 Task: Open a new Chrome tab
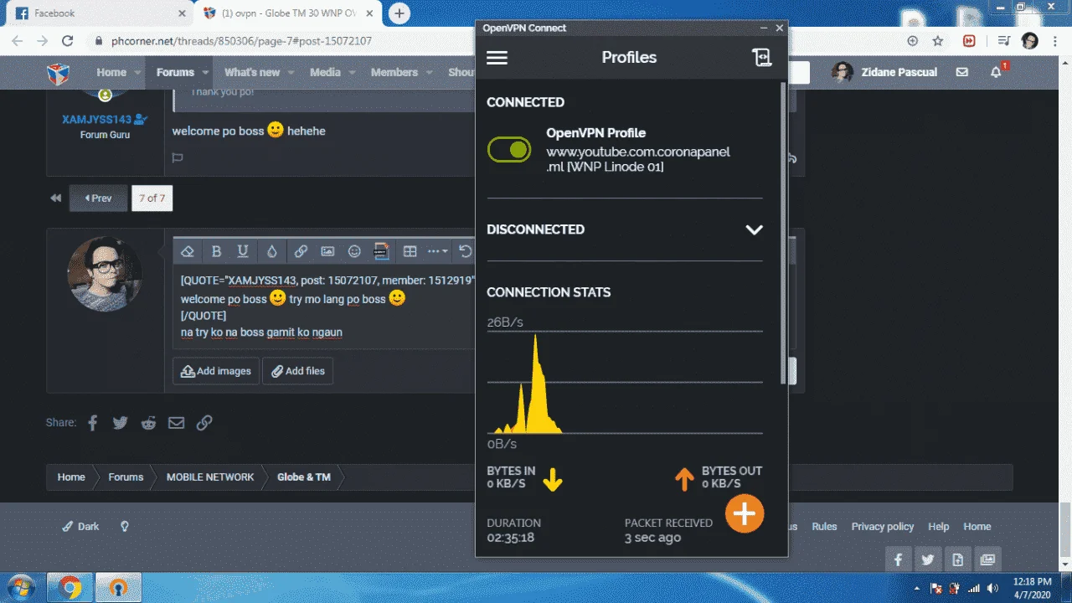coord(399,13)
